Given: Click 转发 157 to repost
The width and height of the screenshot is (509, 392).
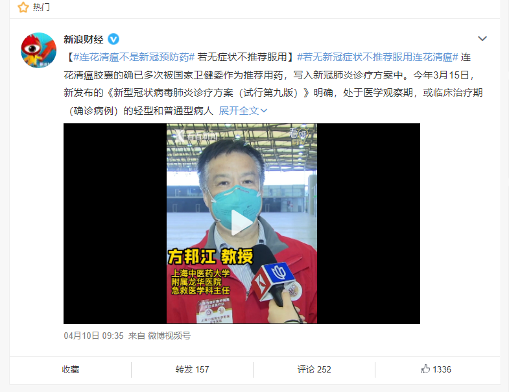Looking at the screenshot, I should [192, 369].
